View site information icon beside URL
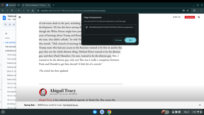204x115 pixels. (x=38, y=10)
